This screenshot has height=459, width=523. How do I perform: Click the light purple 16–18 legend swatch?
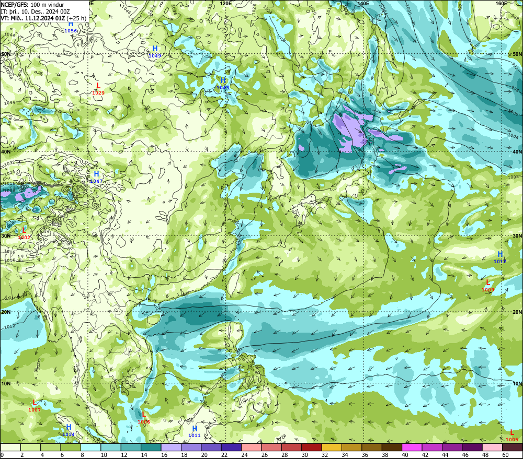(x=171, y=447)
